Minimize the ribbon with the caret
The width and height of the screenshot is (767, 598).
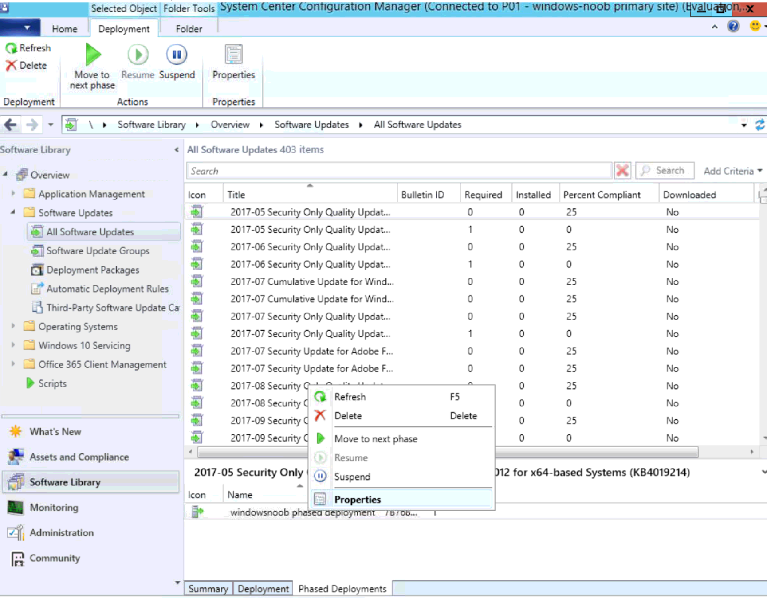click(715, 27)
